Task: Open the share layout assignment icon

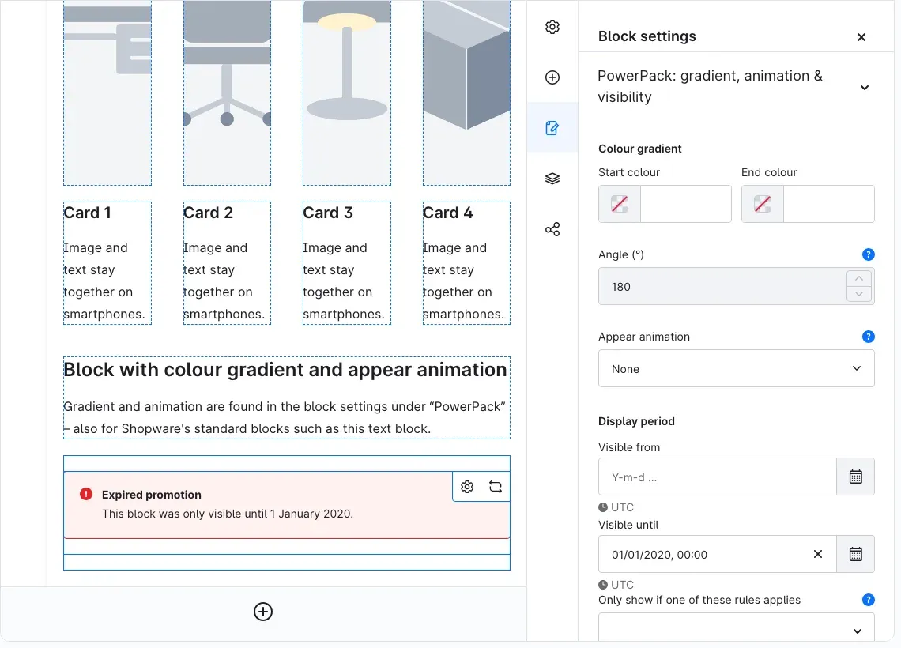Action: tap(552, 229)
